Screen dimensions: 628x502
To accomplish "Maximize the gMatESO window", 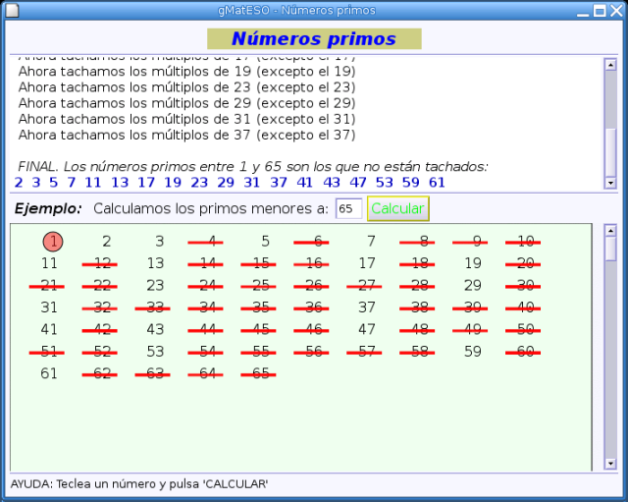I will [601, 9].
